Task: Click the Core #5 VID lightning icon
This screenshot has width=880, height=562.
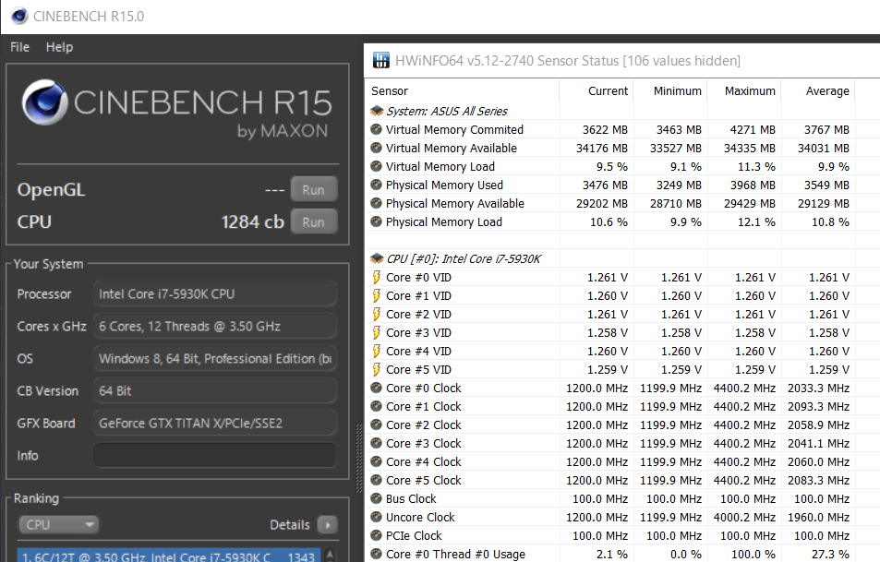Action: coord(377,370)
